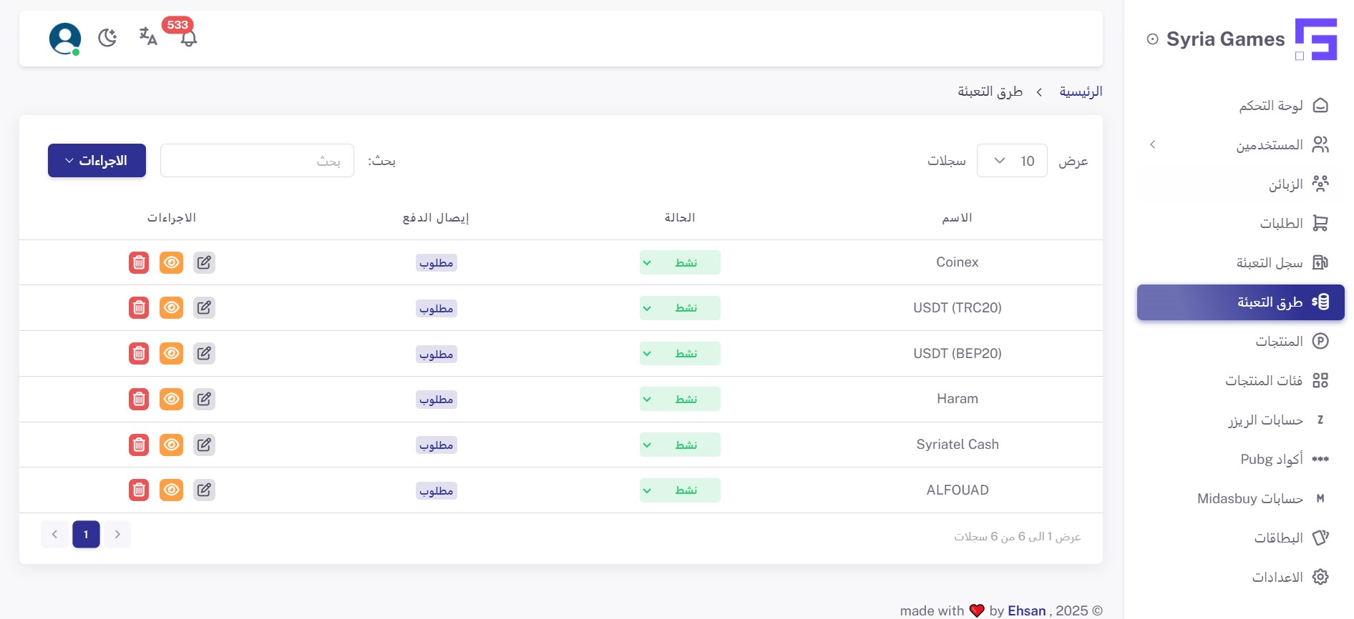1354x619 pixels.
Task: Open سجل التعبئة in sidebar
Action: coord(1241,263)
